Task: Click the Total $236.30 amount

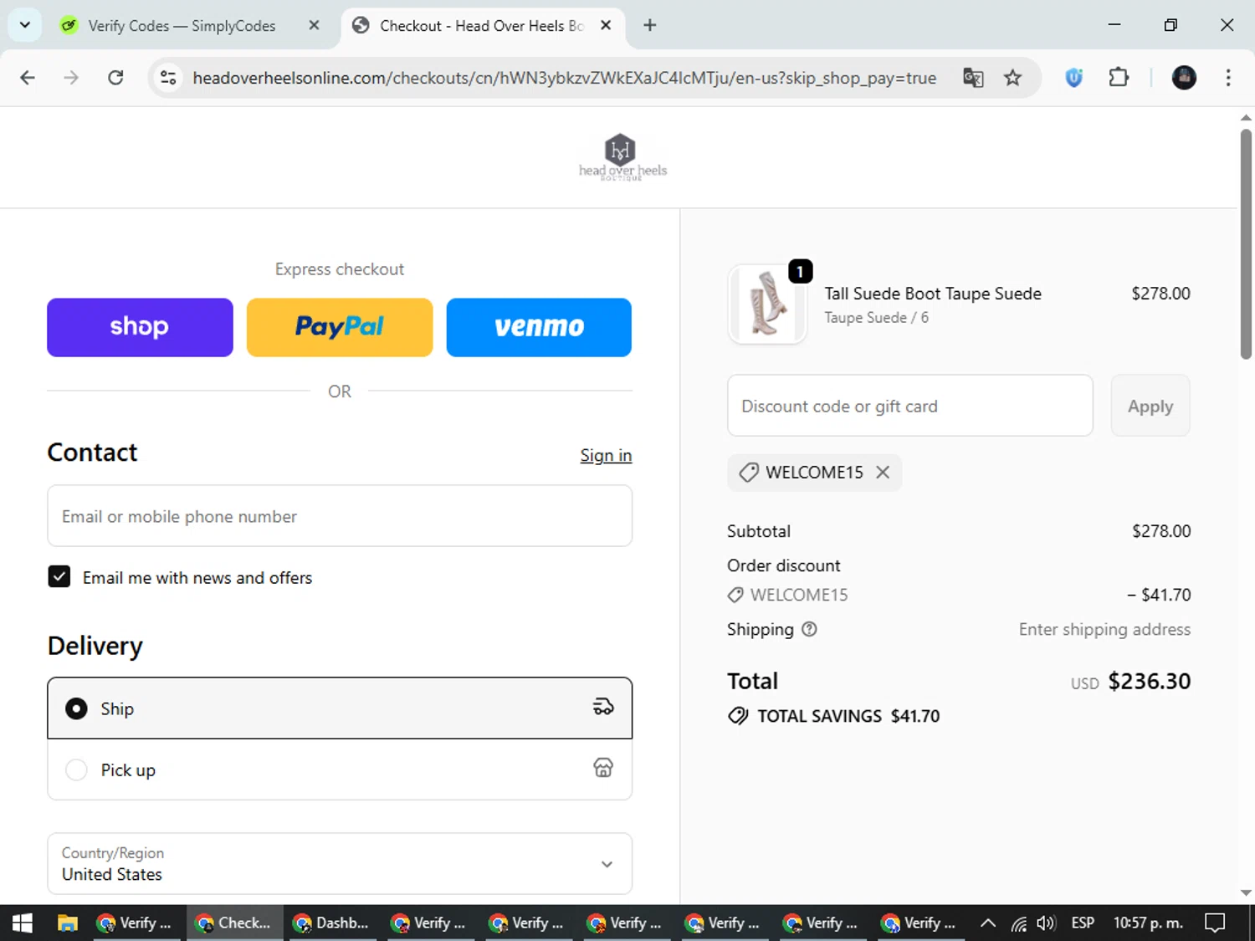Action: click(x=1150, y=681)
